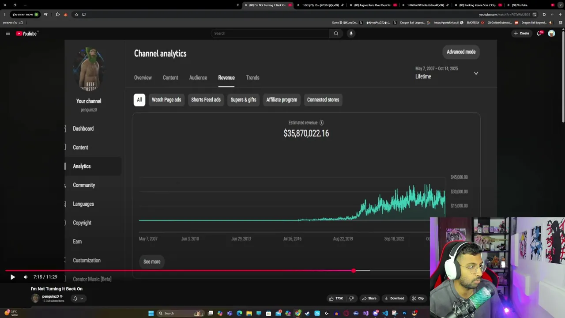Open the YouTube hamburger guide menu

tap(8, 34)
